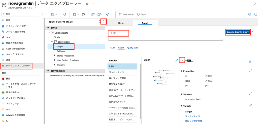Expand the graph to full view
Screen dimensions: 258x124
[x=177, y=60]
